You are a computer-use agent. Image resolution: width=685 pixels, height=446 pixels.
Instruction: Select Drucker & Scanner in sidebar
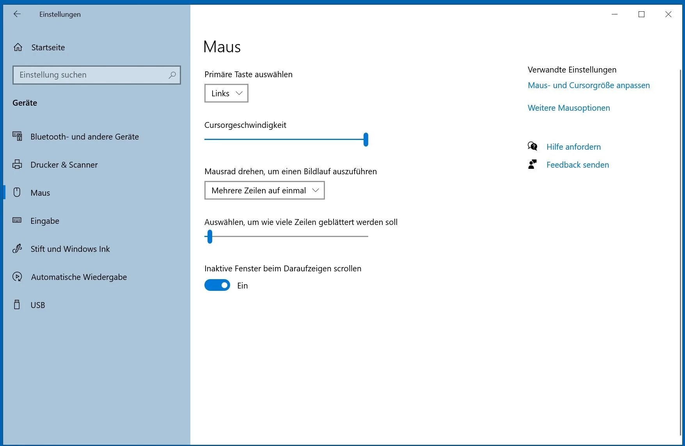click(97, 165)
